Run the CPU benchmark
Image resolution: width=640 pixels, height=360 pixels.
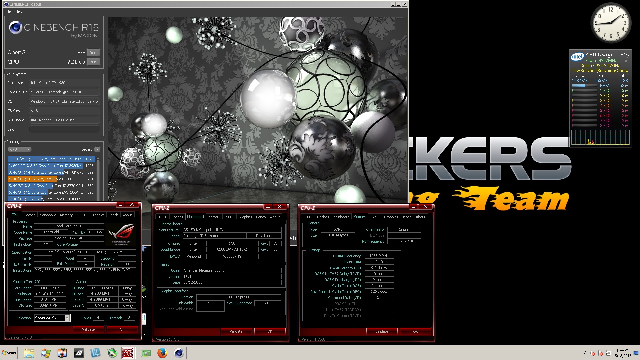point(93,62)
